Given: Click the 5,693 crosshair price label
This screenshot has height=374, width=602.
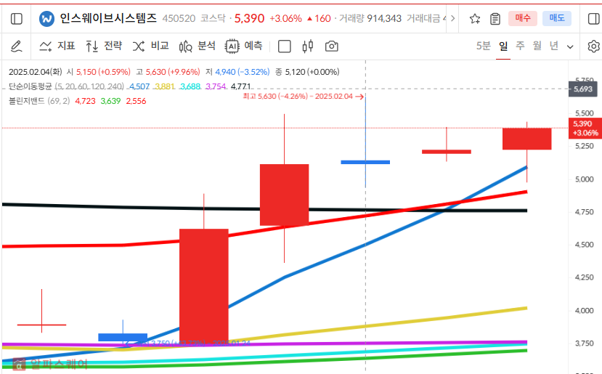Looking at the screenshot, I should click(x=583, y=89).
